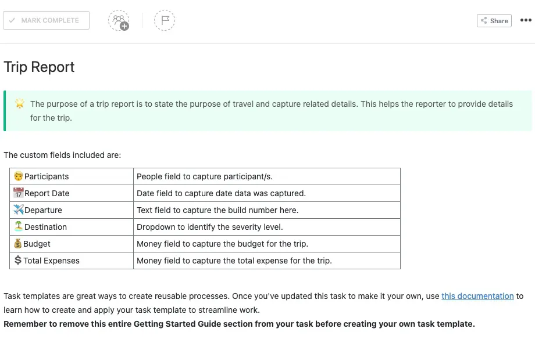This screenshot has height=343, width=535.
Task: Click 'The custom fields included are:' line
Action: [x=62, y=155]
